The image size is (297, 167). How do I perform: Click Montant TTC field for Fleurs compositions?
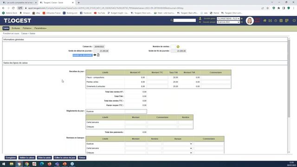pos(157,77)
